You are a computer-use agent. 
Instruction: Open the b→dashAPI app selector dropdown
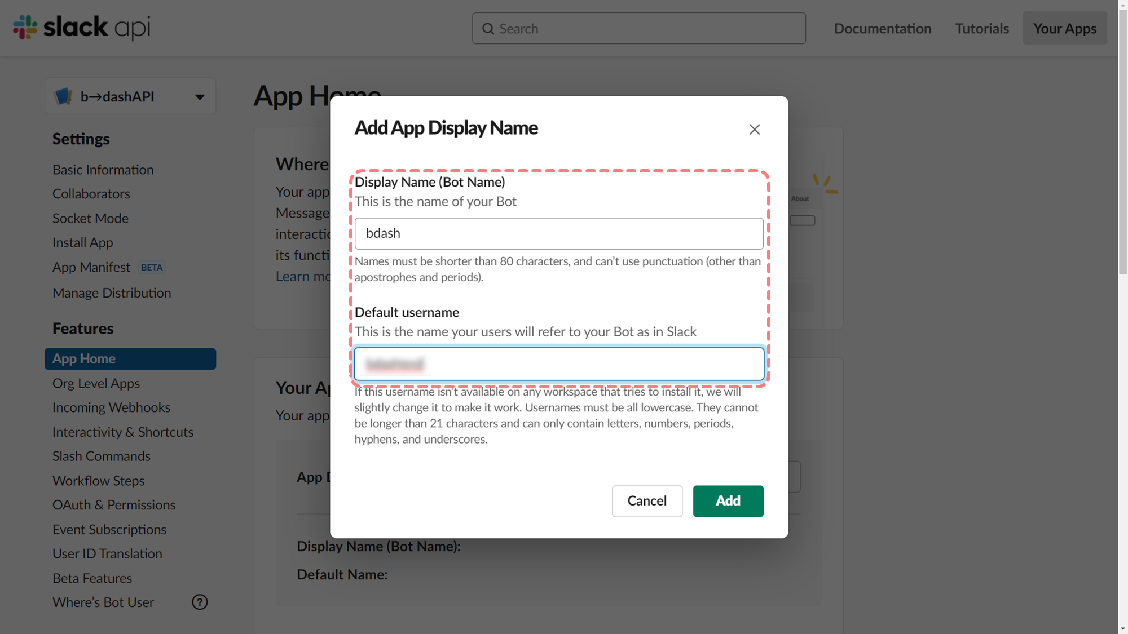[x=130, y=96]
